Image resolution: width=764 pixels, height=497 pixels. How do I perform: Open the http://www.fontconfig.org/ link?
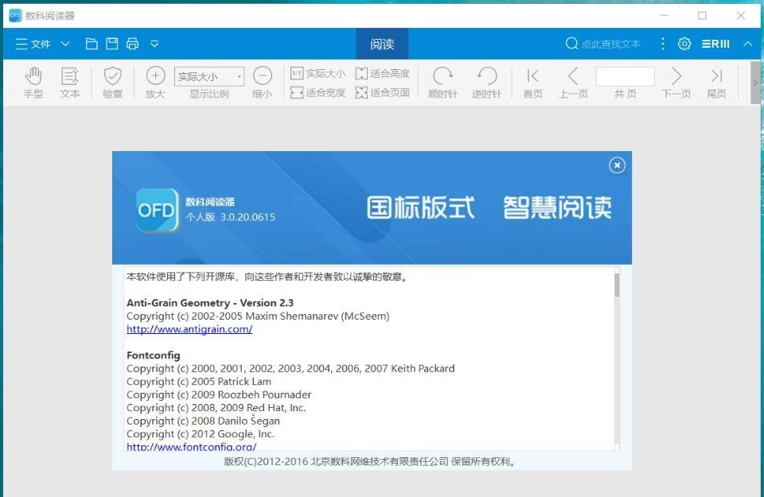click(192, 446)
